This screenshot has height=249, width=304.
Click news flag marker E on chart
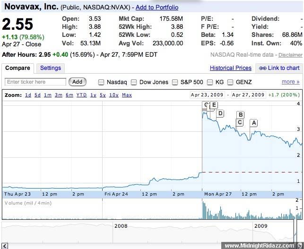[214, 105]
